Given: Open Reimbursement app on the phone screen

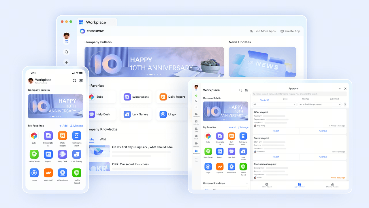Looking at the screenshot, I should pyautogui.click(x=77, y=136).
